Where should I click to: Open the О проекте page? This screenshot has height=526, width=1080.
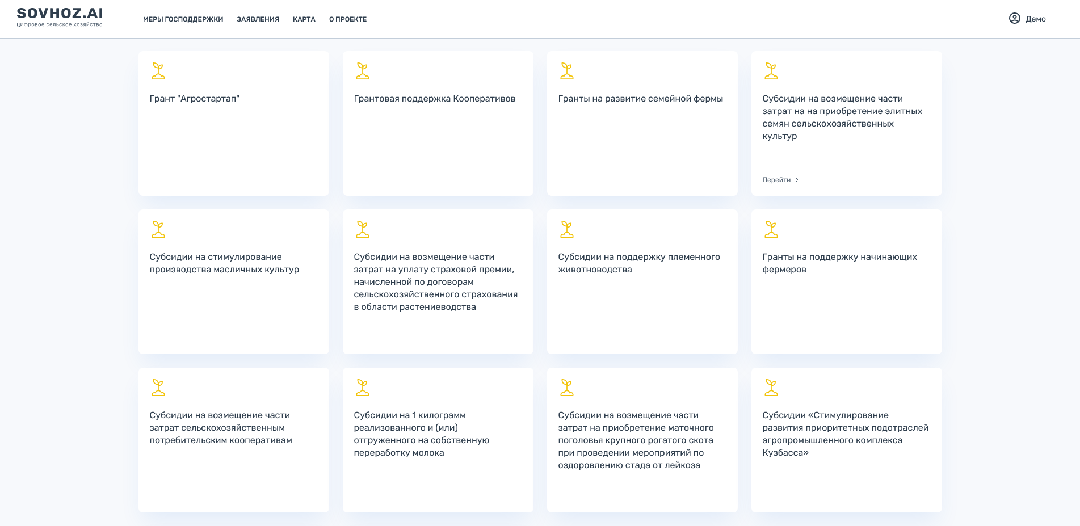[348, 19]
